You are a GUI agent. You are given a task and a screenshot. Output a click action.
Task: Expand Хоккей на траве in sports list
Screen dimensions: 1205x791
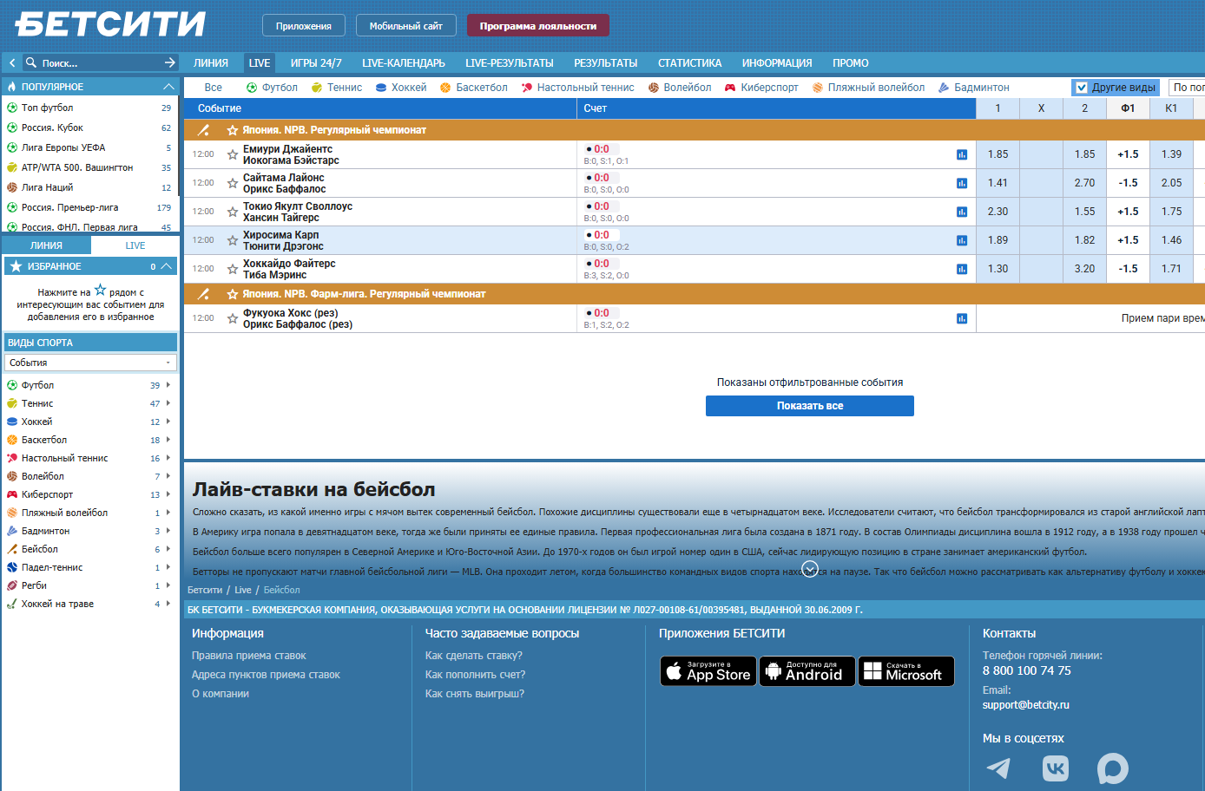click(x=168, y=604)
